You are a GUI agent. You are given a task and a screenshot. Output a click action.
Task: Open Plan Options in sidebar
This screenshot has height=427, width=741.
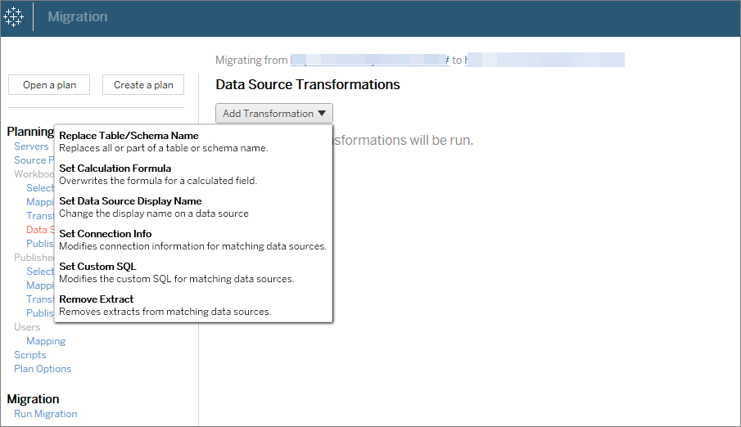pos(43,369)
